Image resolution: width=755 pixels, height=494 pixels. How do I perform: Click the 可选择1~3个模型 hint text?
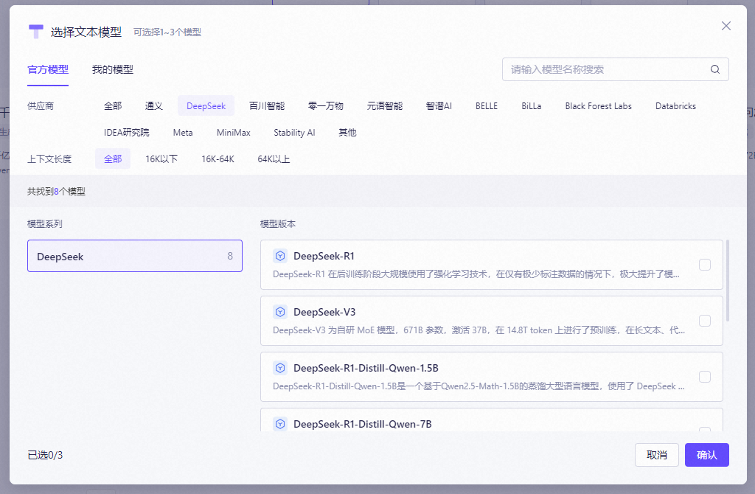167,32
